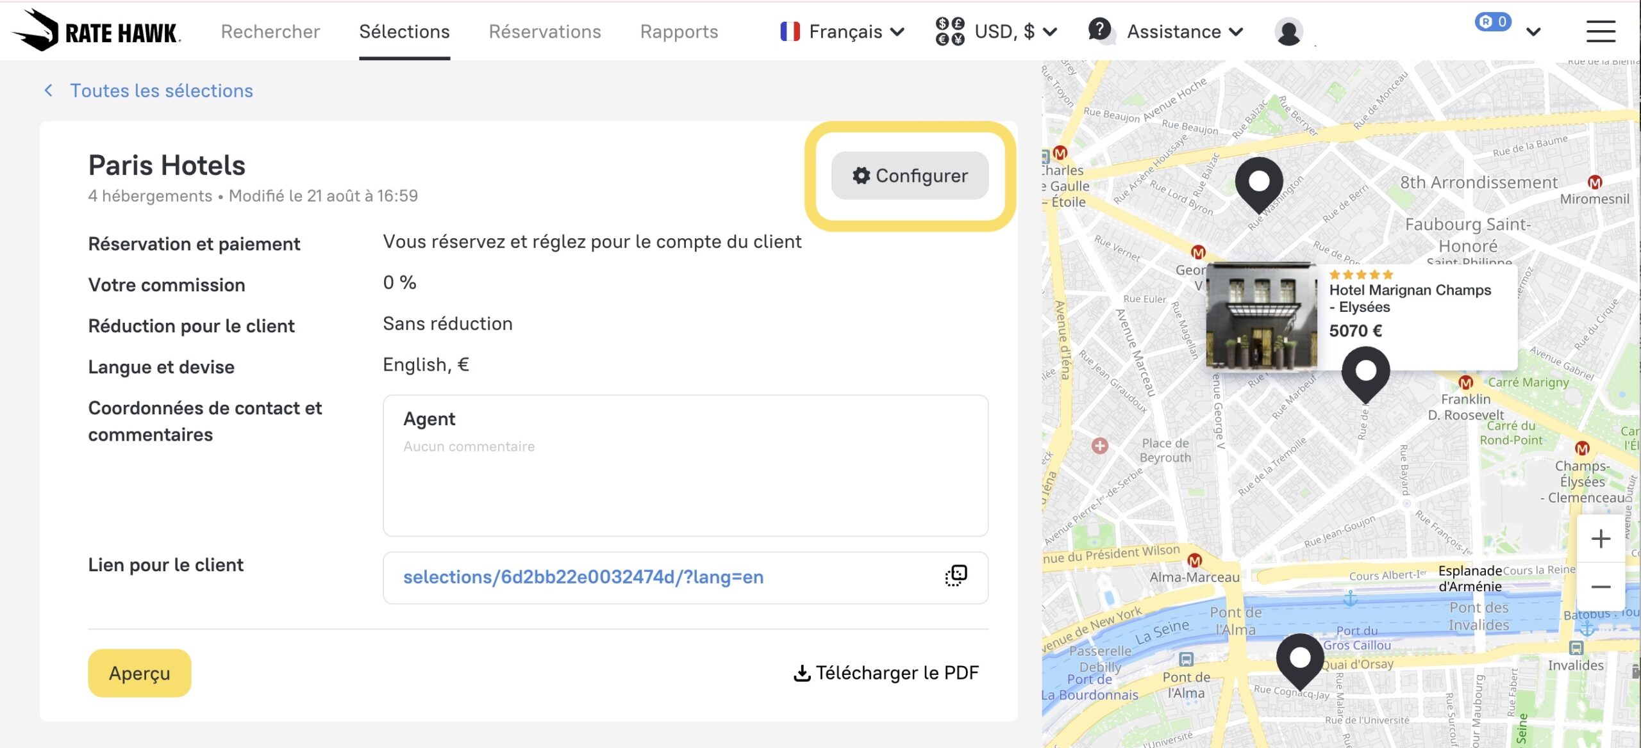Go to the Rechercher tab

tap(271, 31)
